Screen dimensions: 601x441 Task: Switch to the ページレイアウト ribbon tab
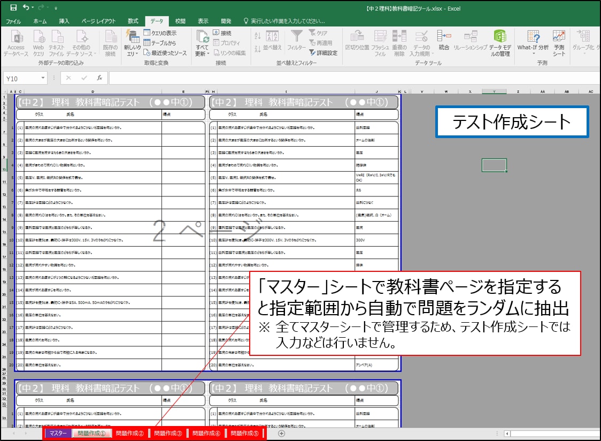98,21
